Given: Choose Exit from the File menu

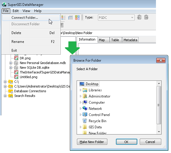Looking at the screenshot, I should 31,51.
